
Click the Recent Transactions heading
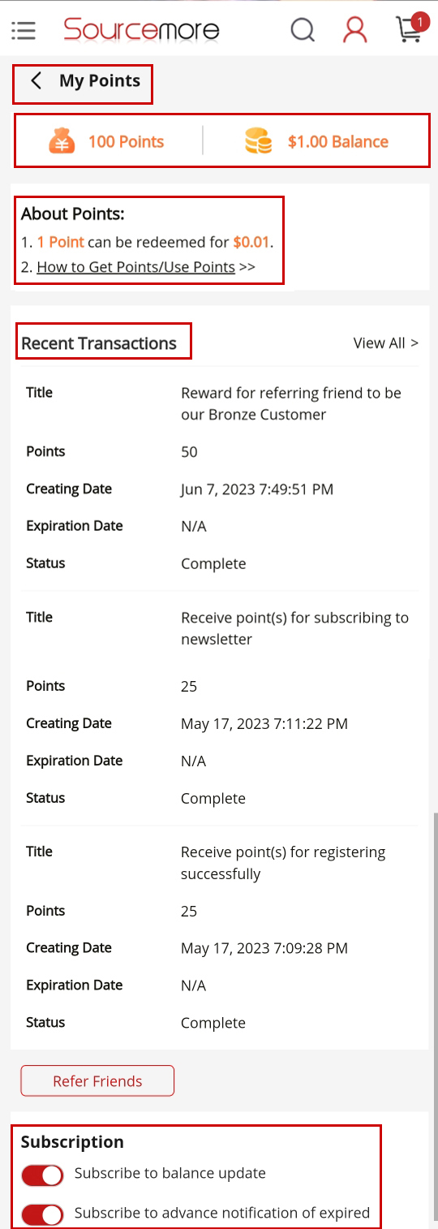pyautogui.click(x=99, y=343)
